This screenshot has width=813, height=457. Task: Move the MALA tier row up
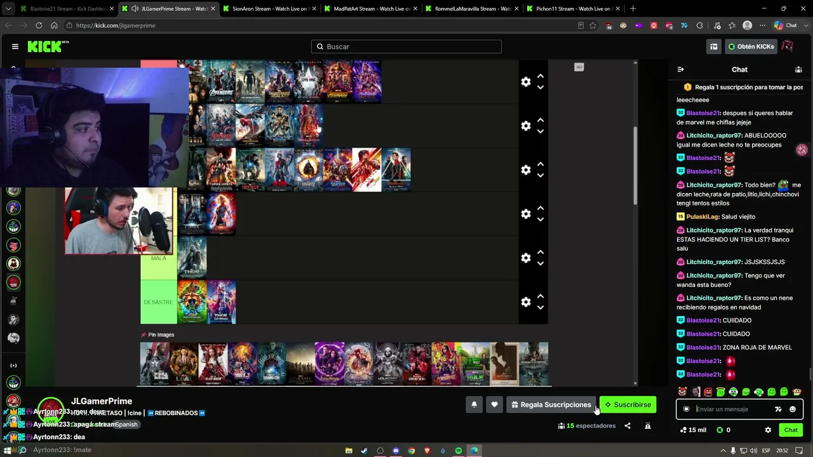[x=541, y=252]
